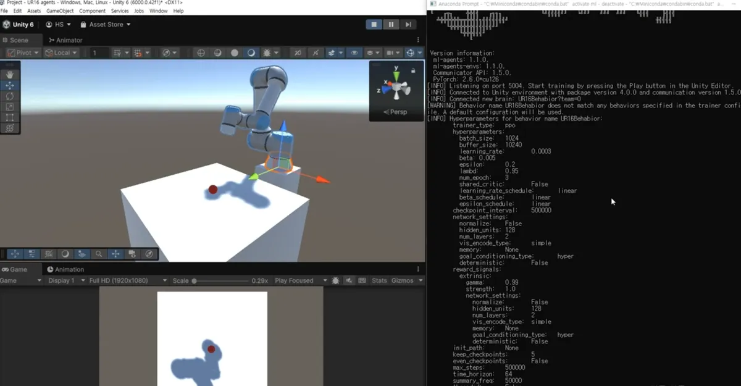Click the grid snap increment field
The image size is (741, 386).
coord(99,53)
